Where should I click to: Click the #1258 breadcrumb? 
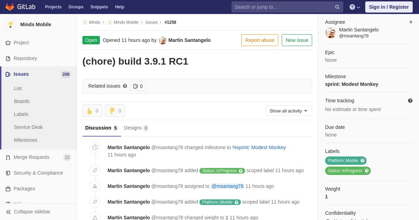click(170, 22)
